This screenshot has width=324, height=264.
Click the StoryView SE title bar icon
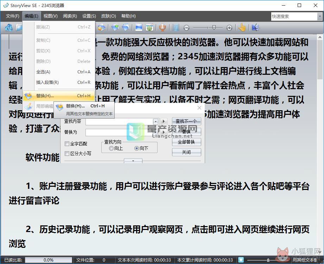point(6,5)
